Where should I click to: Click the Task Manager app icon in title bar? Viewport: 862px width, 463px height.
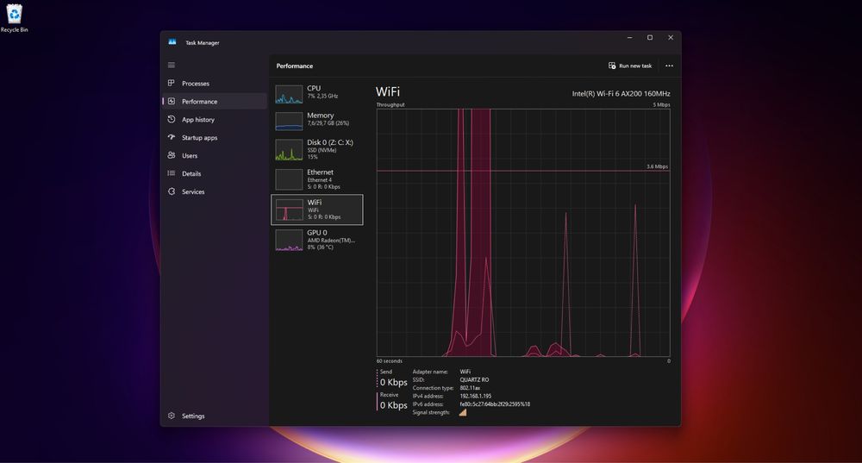click(x=172, y=41)
